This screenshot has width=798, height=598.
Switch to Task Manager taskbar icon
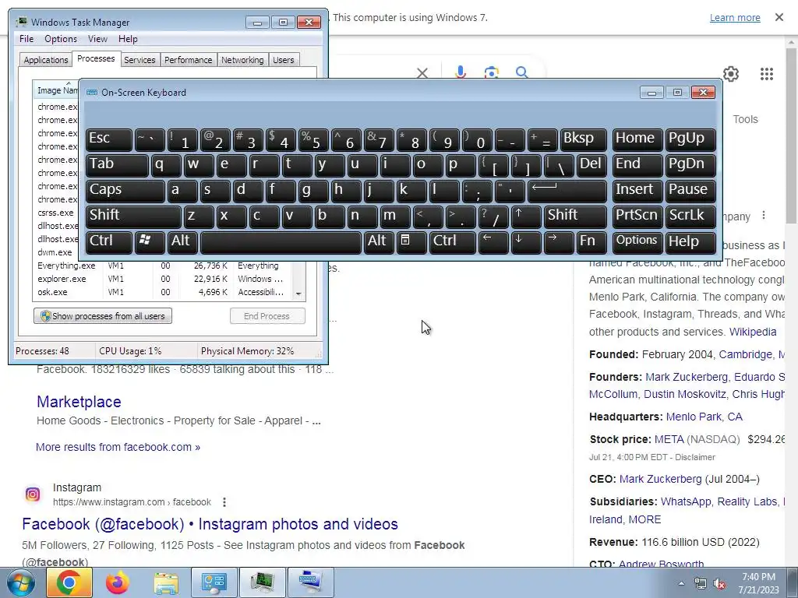[x=263, y=582]
